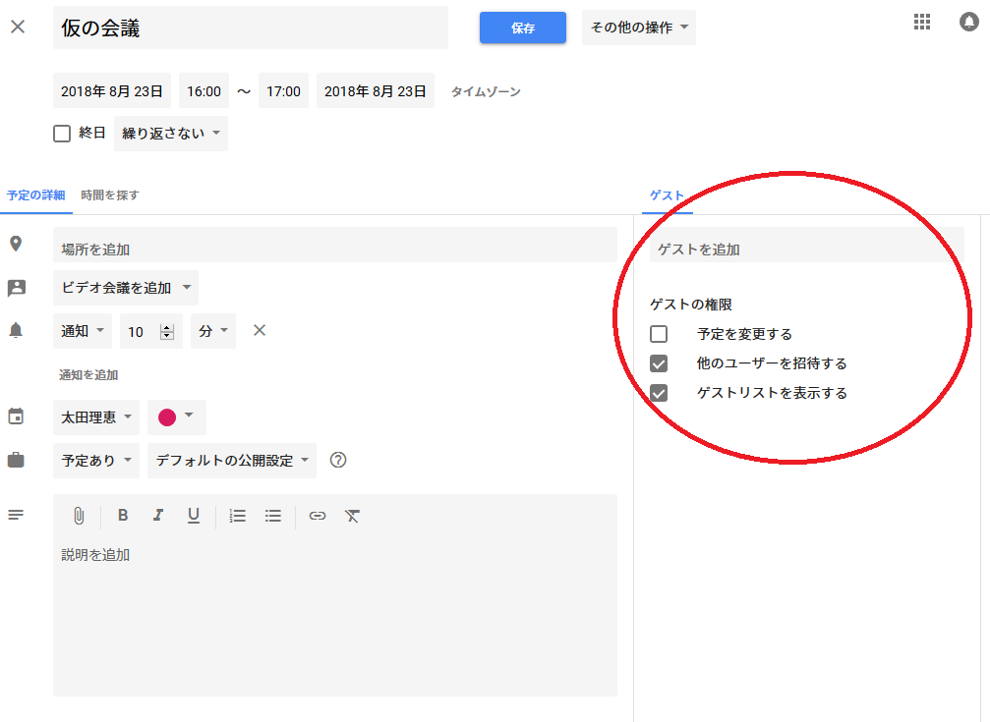The image size is (990, 722).
Task: Enable the 終日 all-day checkbox
Action: pos(62,134)
